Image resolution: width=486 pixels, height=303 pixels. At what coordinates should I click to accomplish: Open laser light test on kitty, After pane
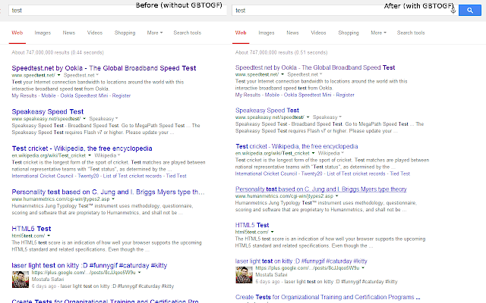pyautogui.click(x=301, y=261)
